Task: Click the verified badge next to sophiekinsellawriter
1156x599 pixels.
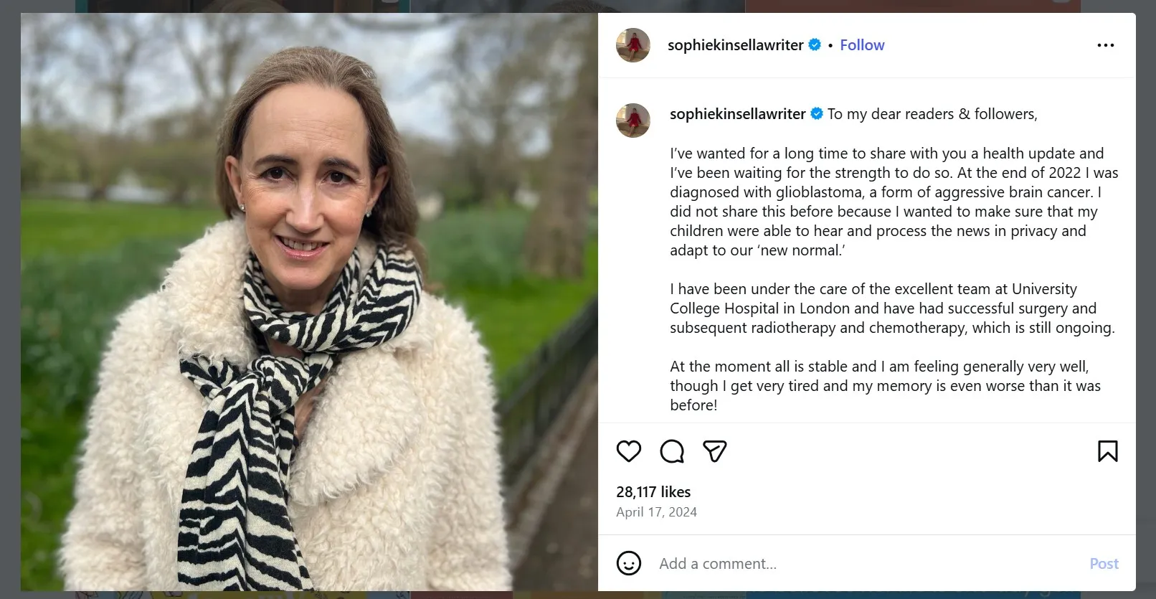Action: click(x=815, y=44)
